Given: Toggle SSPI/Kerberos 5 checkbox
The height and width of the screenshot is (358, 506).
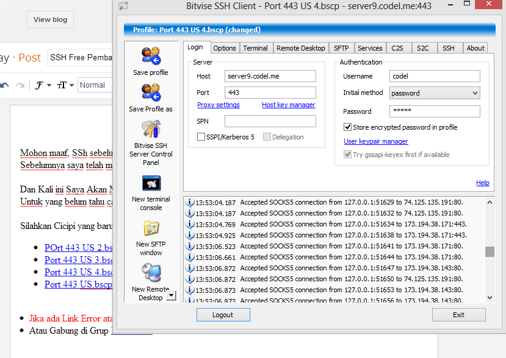Looking at the screenshot, I should tap(201, 137).
